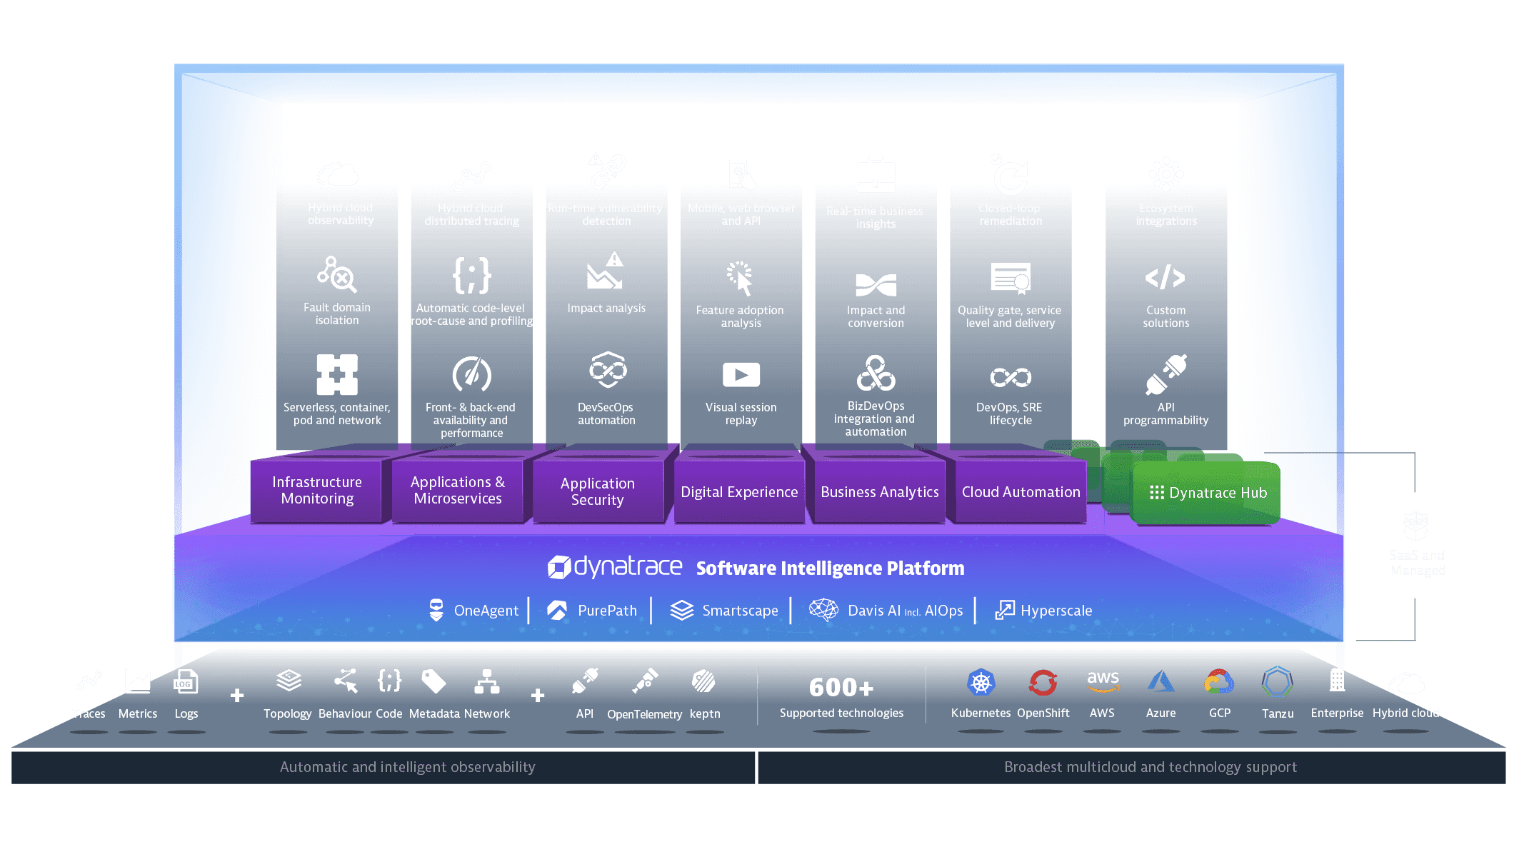Select the DevSecOps automation infinity icon
1514x852 pixels.
click(x=608, y=370)
